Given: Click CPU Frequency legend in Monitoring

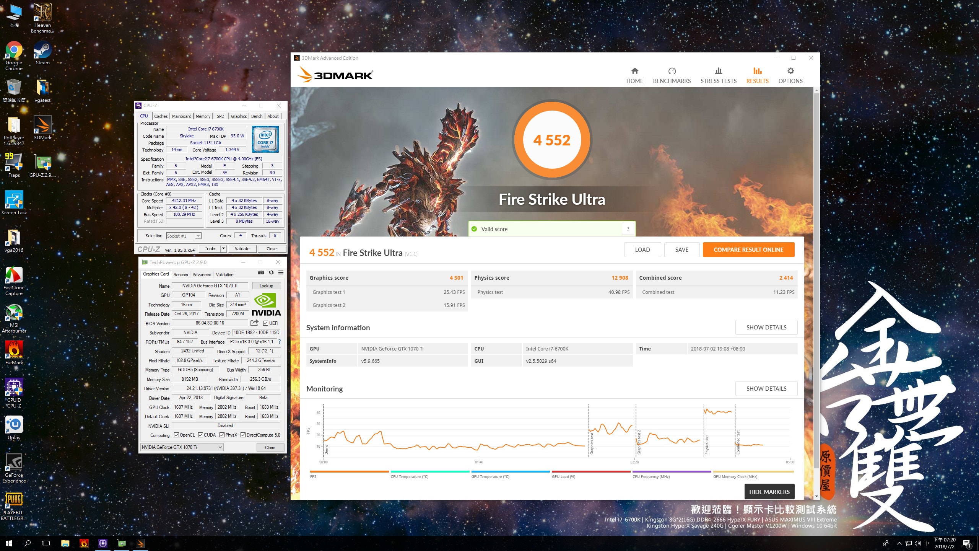Looking at the screenshot, I should tap(672, 474).
